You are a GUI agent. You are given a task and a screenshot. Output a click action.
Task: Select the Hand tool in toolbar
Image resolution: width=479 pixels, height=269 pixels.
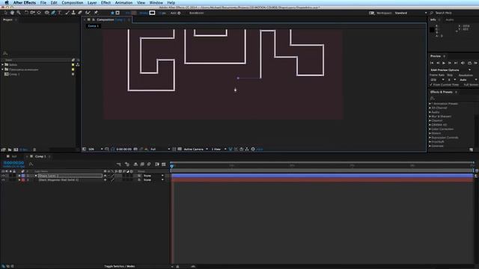12,13
